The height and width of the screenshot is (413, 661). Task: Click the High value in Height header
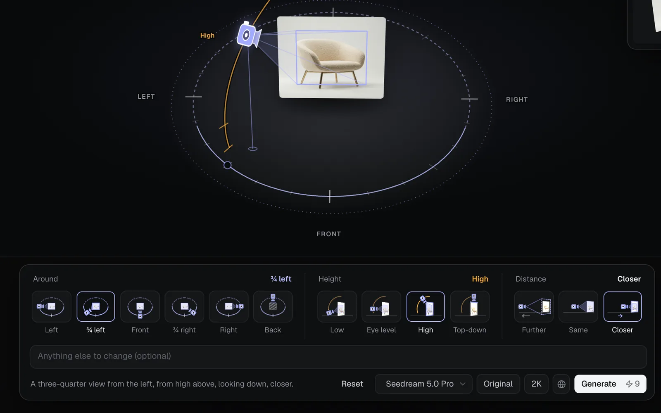[x=480, y=279]
